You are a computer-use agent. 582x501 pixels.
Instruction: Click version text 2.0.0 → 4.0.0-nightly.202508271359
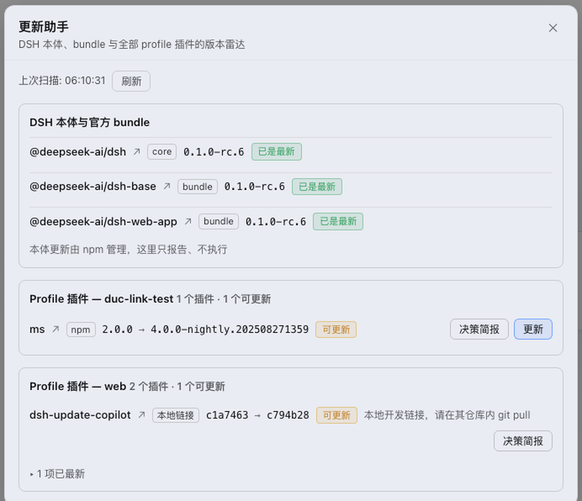coord(205,329)
